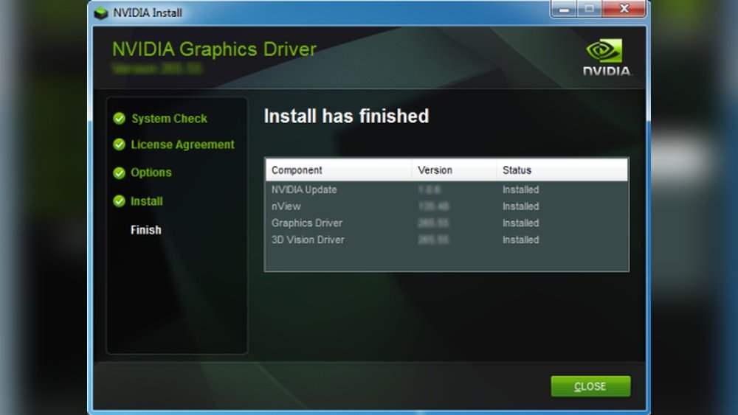The width and height of the screenshot is (738, 415).
Task: Select the License Agreement step label
Action: point(182,144)
